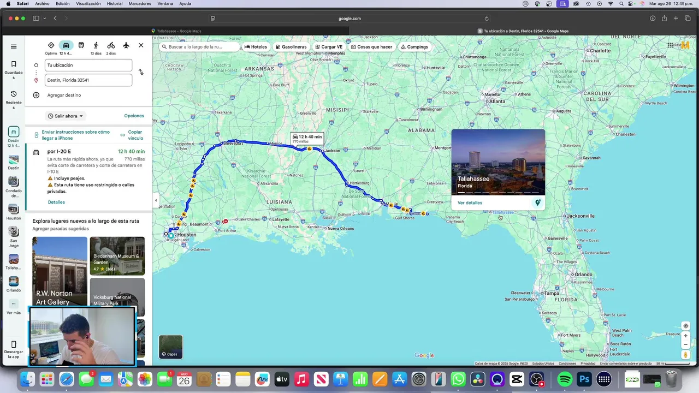Swap origin and destination arrows

point(141,72)
